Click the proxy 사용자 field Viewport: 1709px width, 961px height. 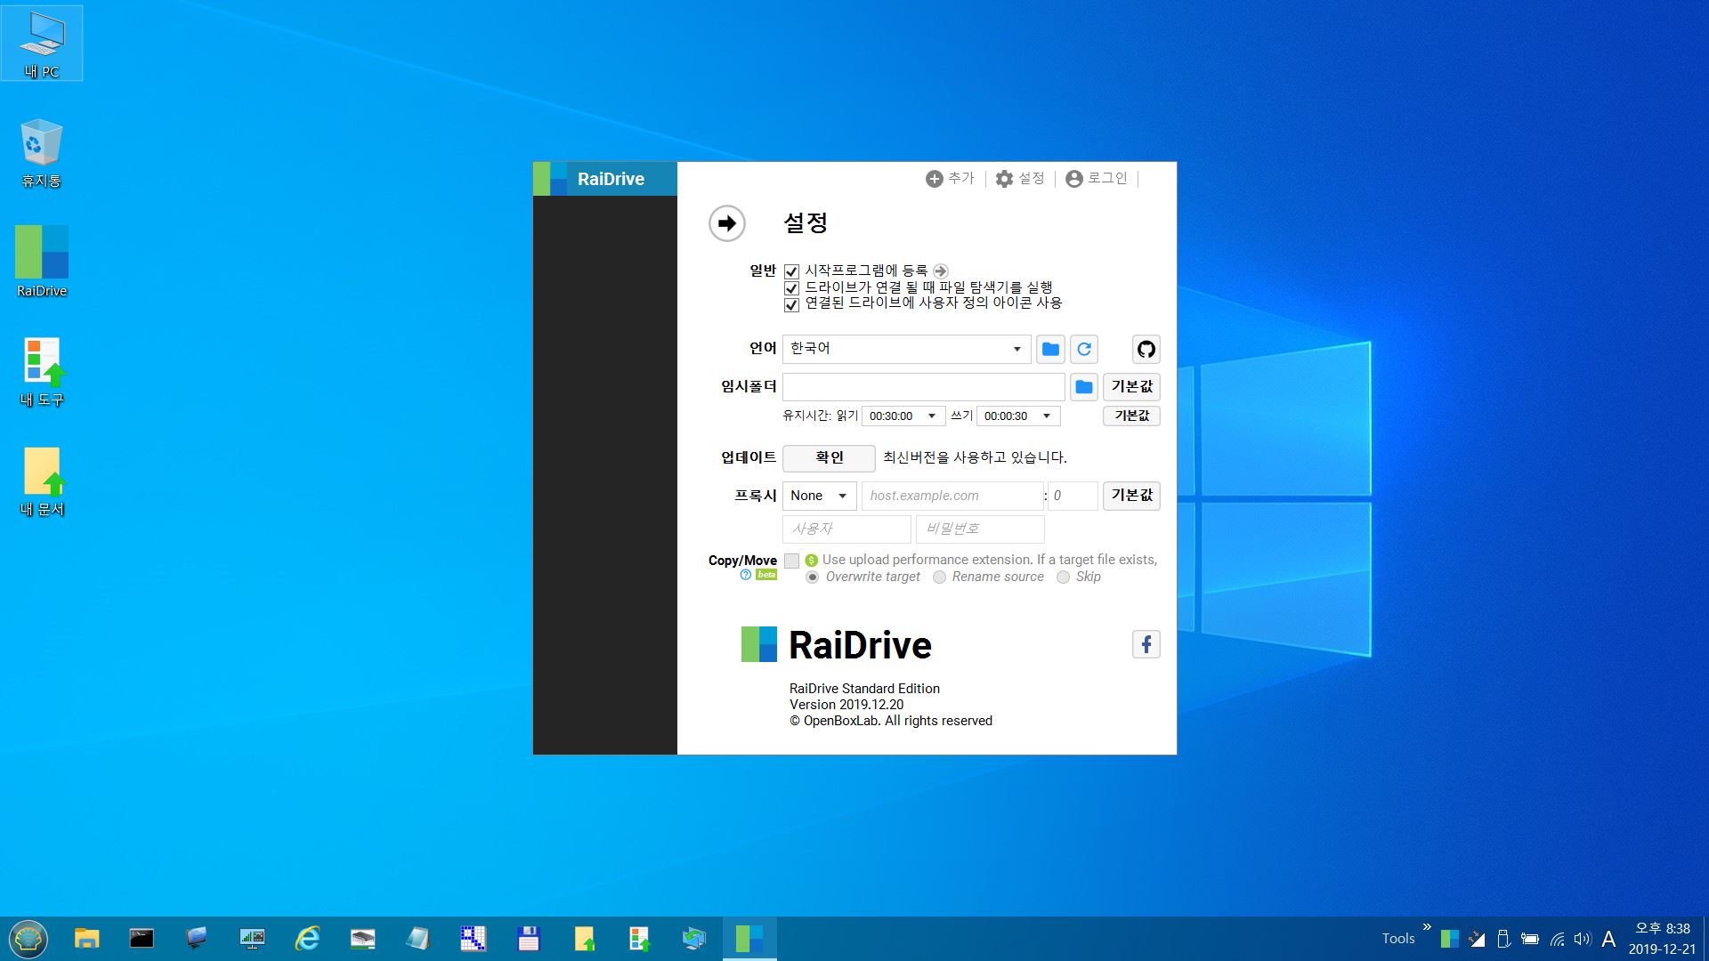pyautogui.click(x=846, y=529)
